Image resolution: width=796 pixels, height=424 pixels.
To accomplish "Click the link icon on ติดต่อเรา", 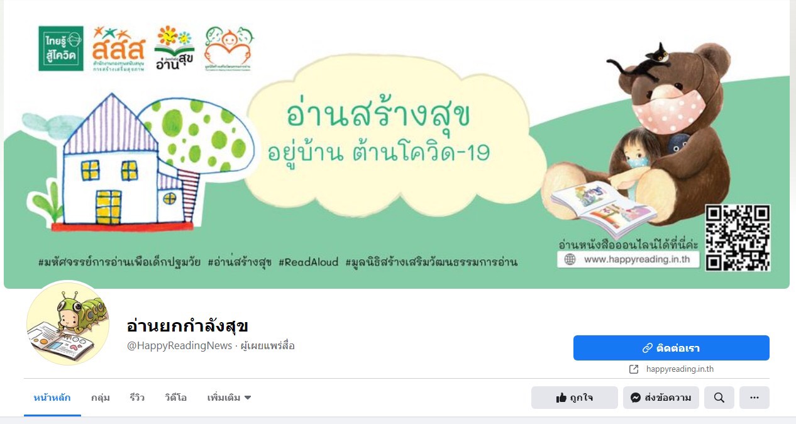I will [x=647, y=348].
